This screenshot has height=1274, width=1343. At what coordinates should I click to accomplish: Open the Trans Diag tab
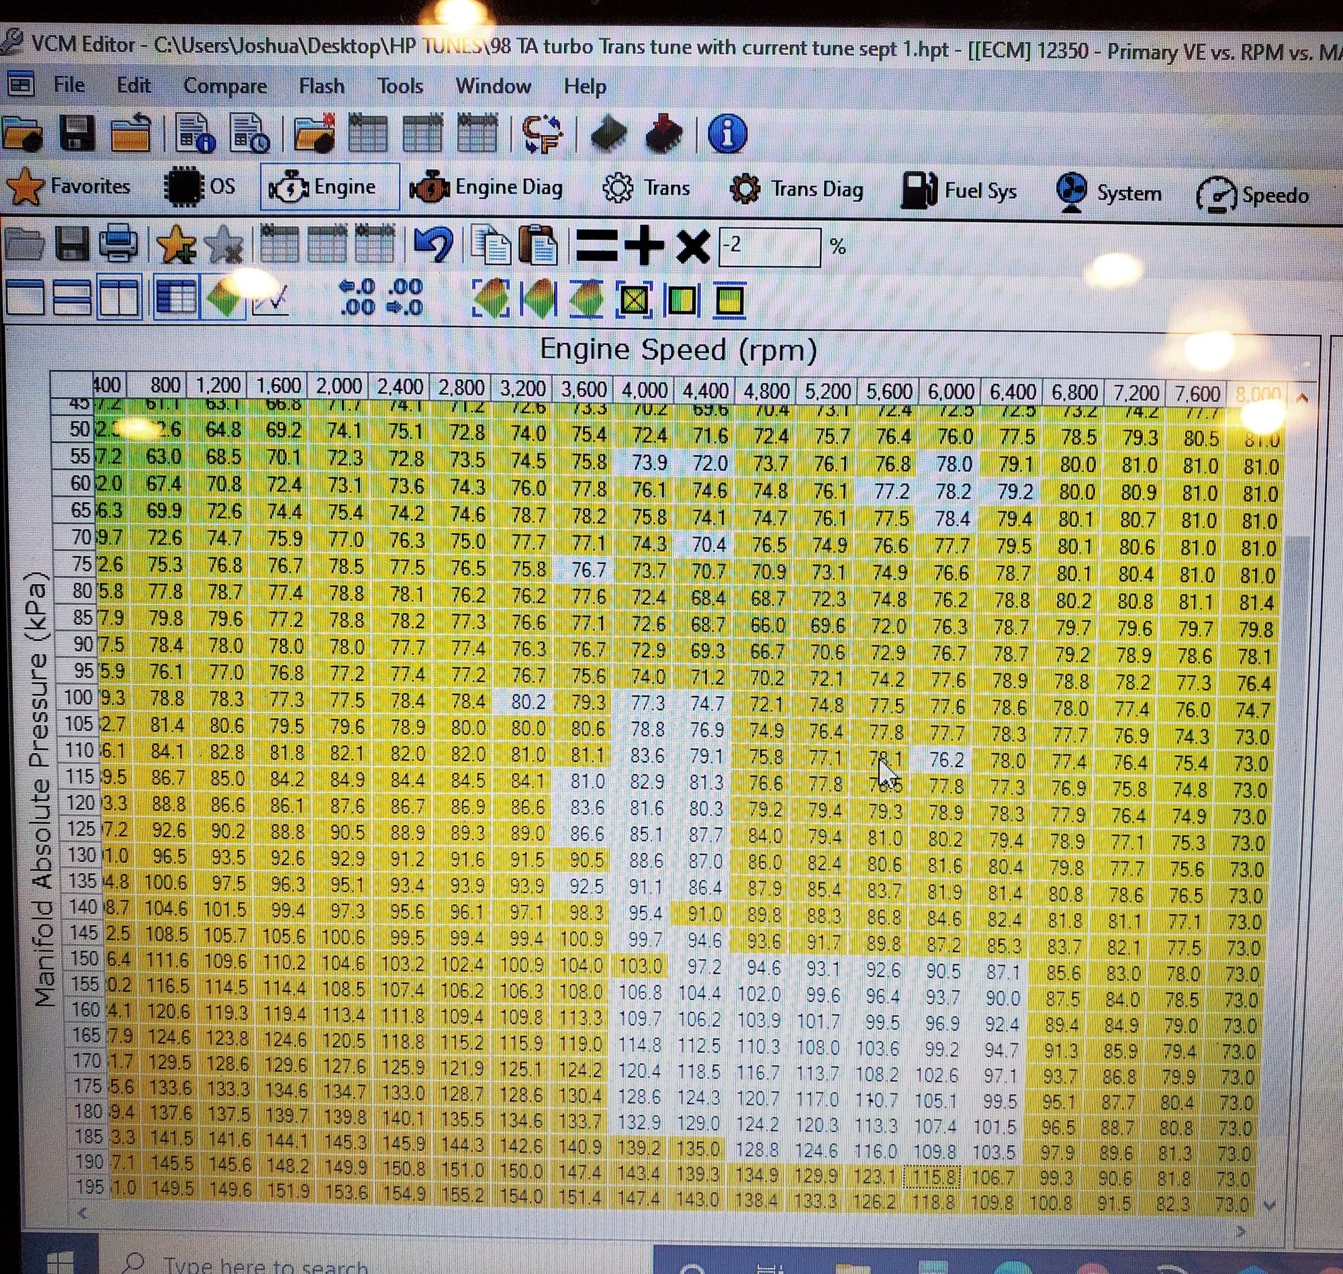click(796, 189)
